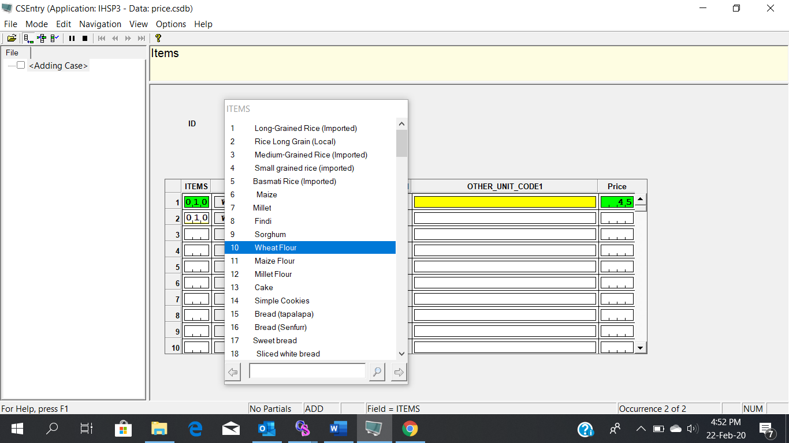Select 'Bread (tapalapa)' item in list
The width and height of the screenshot is (789, 443).
click(x=310, y=314)
